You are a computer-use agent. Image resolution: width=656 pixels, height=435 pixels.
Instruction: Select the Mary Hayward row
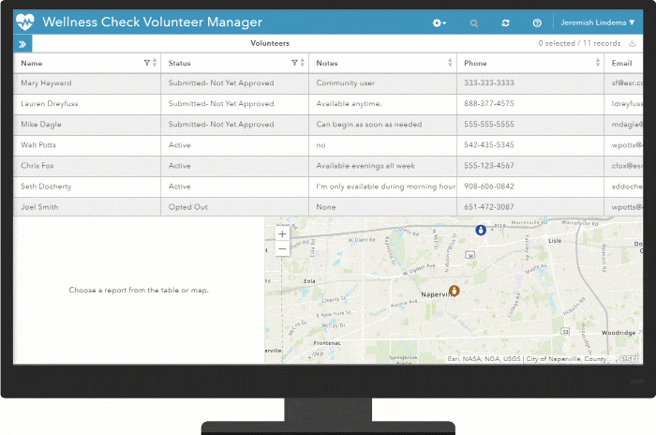(328, 83)
